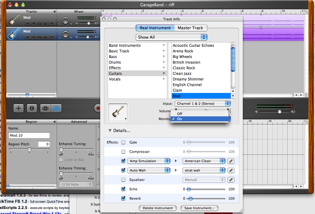Click master volume low speaker icon
Image resolution: width=315 pixels, height=214 pixels.
(x=256, y=112)
